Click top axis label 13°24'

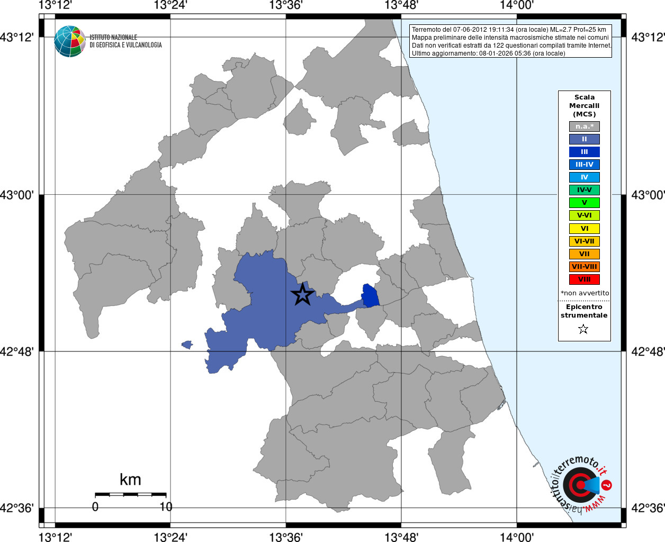click(170, 5)
